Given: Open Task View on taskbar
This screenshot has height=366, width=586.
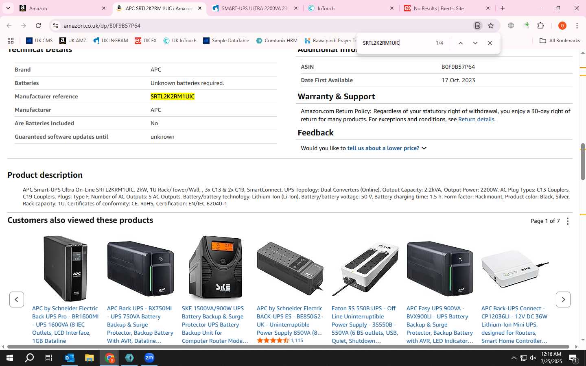Looking at the screenshot, I should coord(49,358).
